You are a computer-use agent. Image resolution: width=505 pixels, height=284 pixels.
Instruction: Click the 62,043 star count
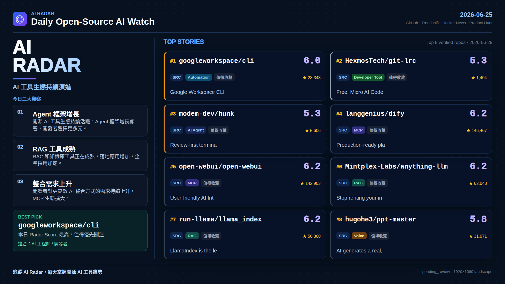[478, 183]
